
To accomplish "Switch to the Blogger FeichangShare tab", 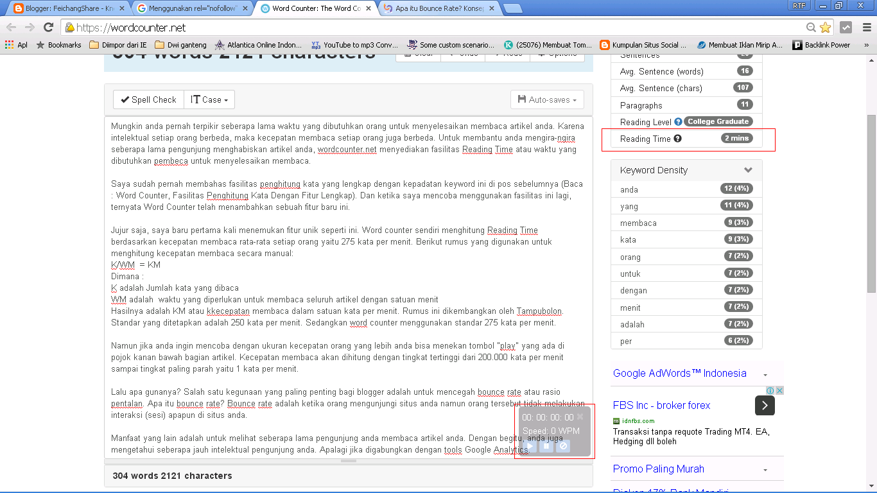I will [x=68, y=8].
